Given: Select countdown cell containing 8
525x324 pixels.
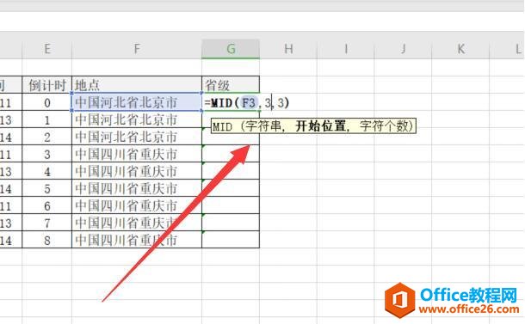Looking at the screenshot, I should click(x=46, y=240).
